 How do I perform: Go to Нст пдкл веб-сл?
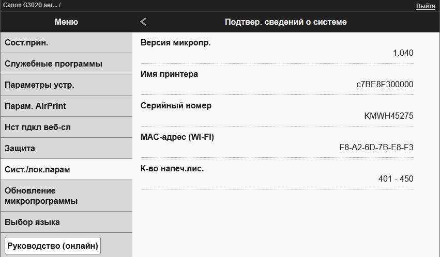pyautogui.click(x=66, y=127)
